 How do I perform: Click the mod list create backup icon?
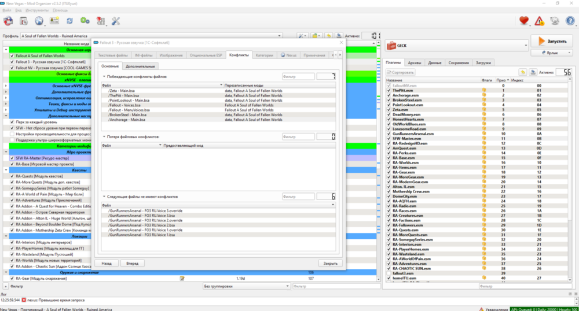(x=339, y=36)
